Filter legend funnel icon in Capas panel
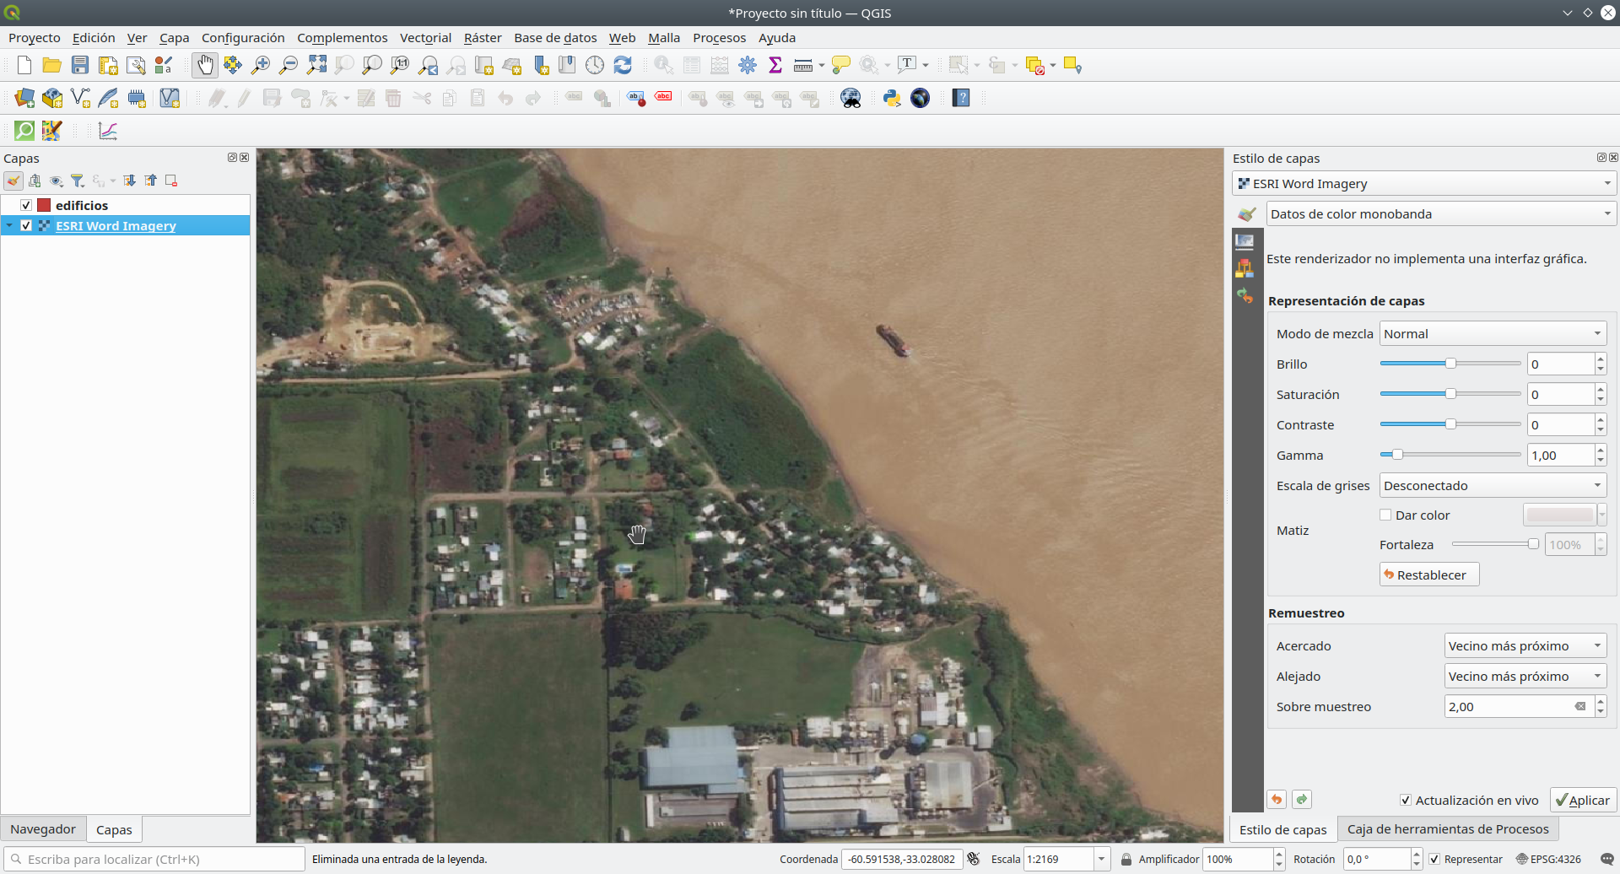This screenshot has width=1620, height=874. point(78,181)
